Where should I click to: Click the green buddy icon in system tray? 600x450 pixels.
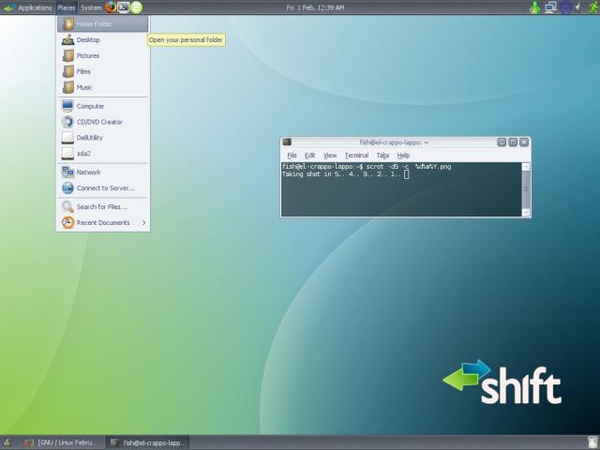[x=534, y=7]
